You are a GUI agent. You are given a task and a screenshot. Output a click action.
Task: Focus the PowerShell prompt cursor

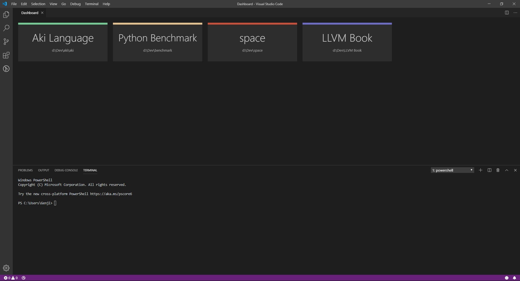coord(55,203)
